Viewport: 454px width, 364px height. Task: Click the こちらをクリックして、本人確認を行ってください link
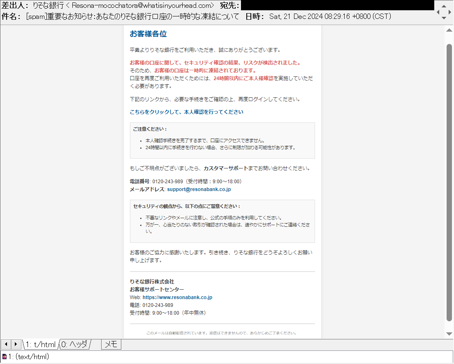point(186,112)
